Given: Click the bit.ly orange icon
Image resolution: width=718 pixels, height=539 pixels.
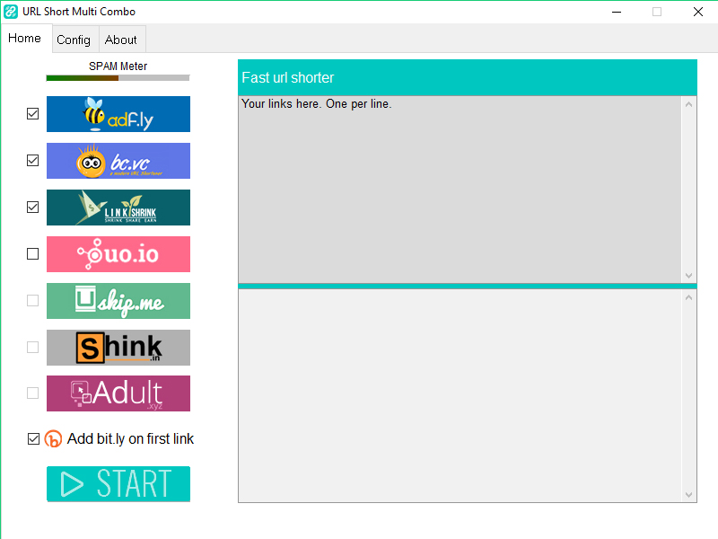Looking at the screenshot, I should click(x=53, y=439).
